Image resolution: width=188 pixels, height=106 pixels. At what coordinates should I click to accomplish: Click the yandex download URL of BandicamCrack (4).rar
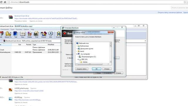pos(46,18)
